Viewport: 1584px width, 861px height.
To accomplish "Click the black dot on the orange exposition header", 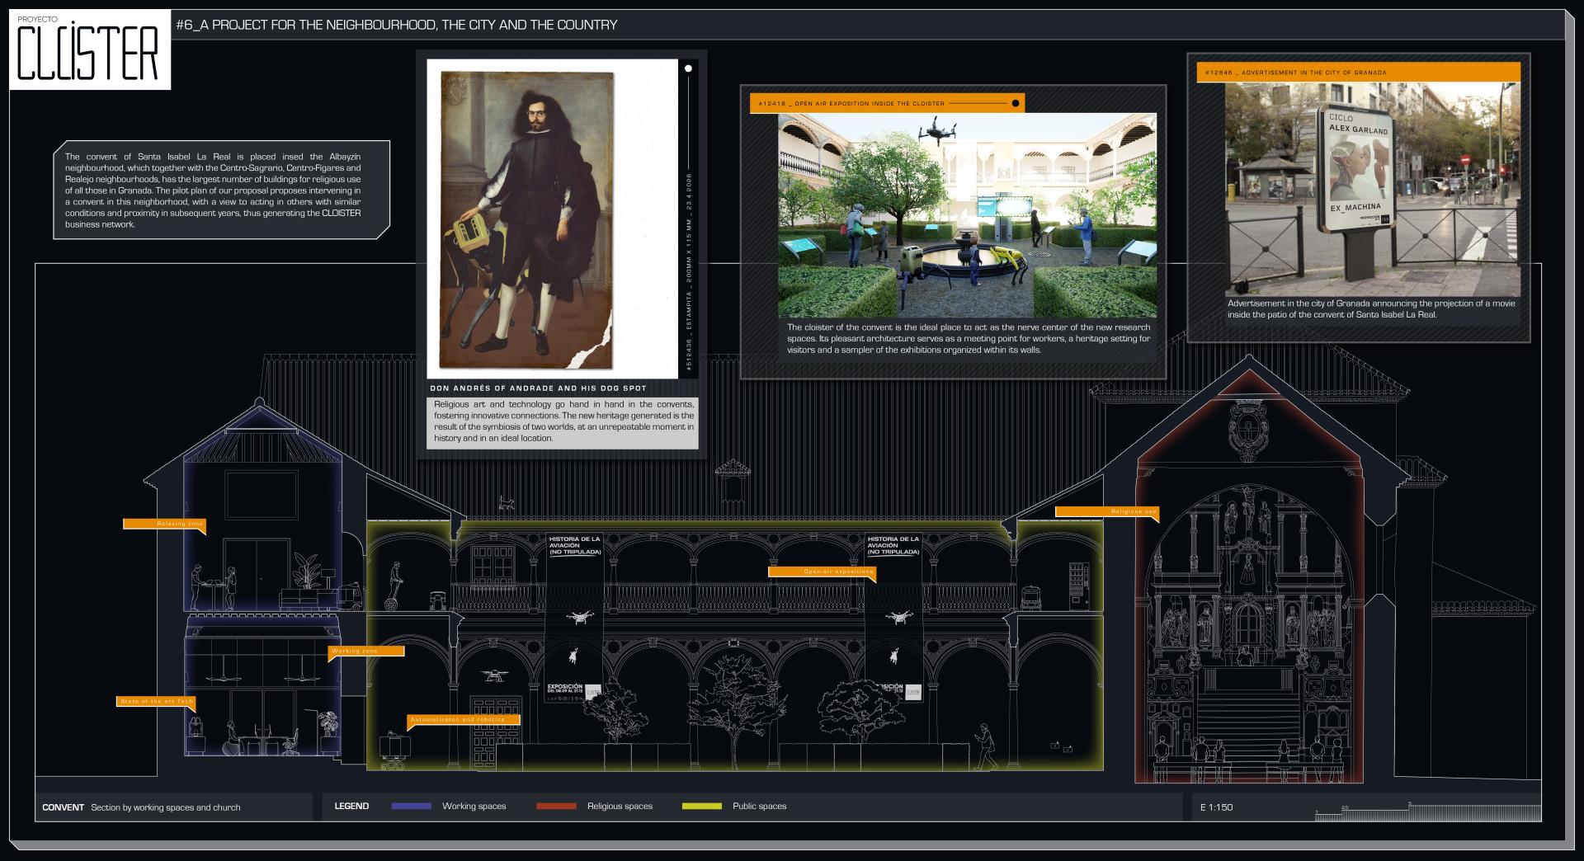I will (x=1016, y=103).
